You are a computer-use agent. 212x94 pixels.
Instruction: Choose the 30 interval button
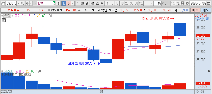click(x=131, y=3)
